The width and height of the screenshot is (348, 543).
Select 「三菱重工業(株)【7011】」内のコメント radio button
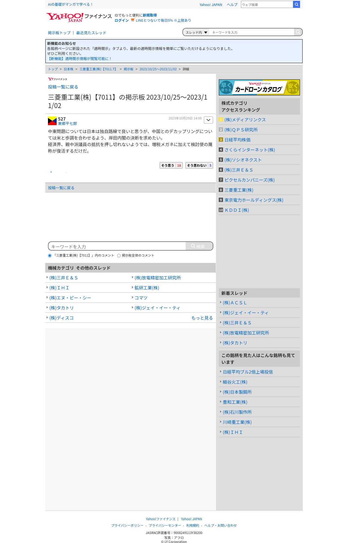[x=50, y=255]
